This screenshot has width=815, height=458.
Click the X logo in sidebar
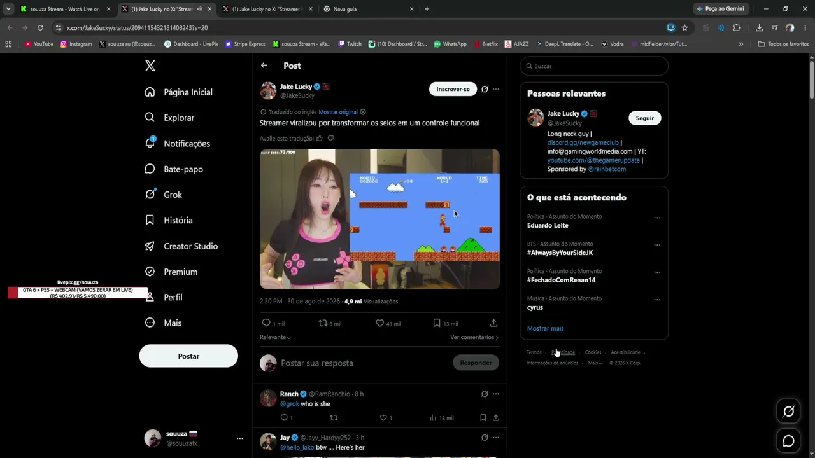point(150,66)
